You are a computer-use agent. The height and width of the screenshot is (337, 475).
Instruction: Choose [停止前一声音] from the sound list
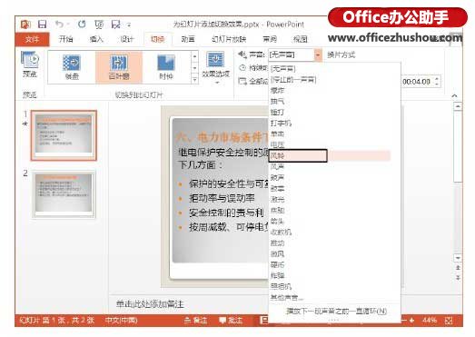(x=334, y=79)
